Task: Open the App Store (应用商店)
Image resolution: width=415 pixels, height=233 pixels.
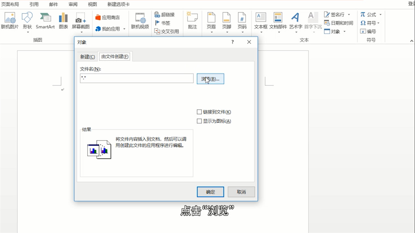Action: point(108,17)
